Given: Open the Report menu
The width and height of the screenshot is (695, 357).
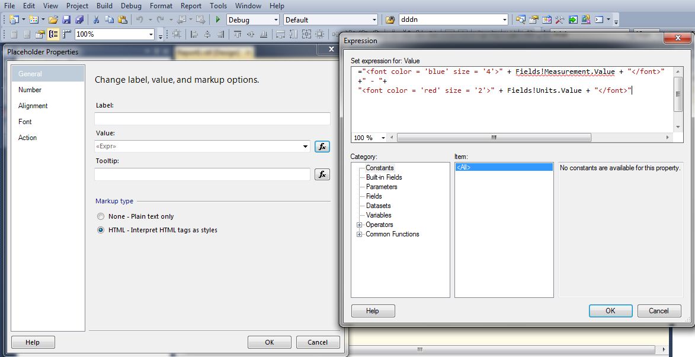Looking at the screenshot, I should 191,6.
